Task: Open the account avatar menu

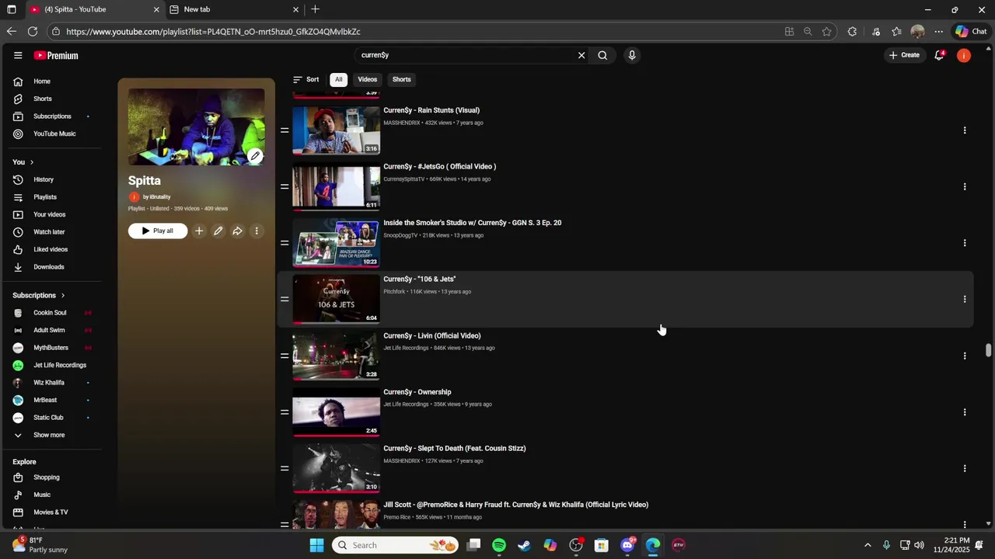Action: point(964,55)
